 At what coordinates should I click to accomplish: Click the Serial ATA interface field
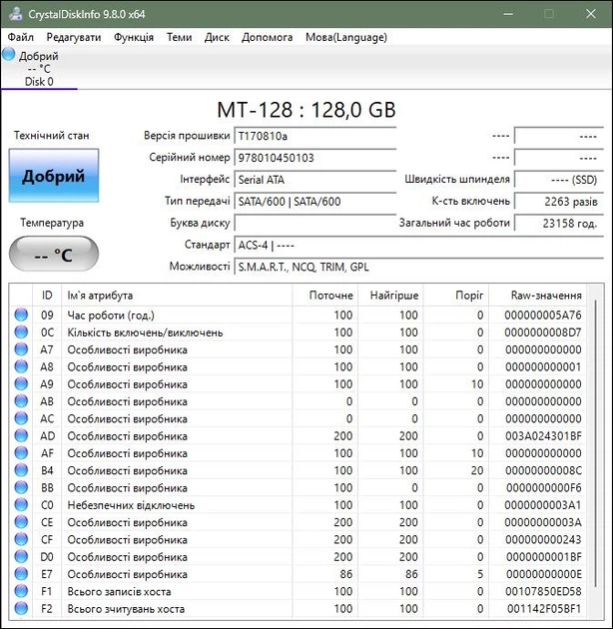315,180
